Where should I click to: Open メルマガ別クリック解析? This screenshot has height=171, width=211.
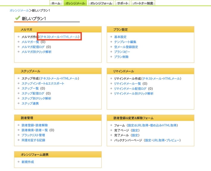click(x=37, y=52)
